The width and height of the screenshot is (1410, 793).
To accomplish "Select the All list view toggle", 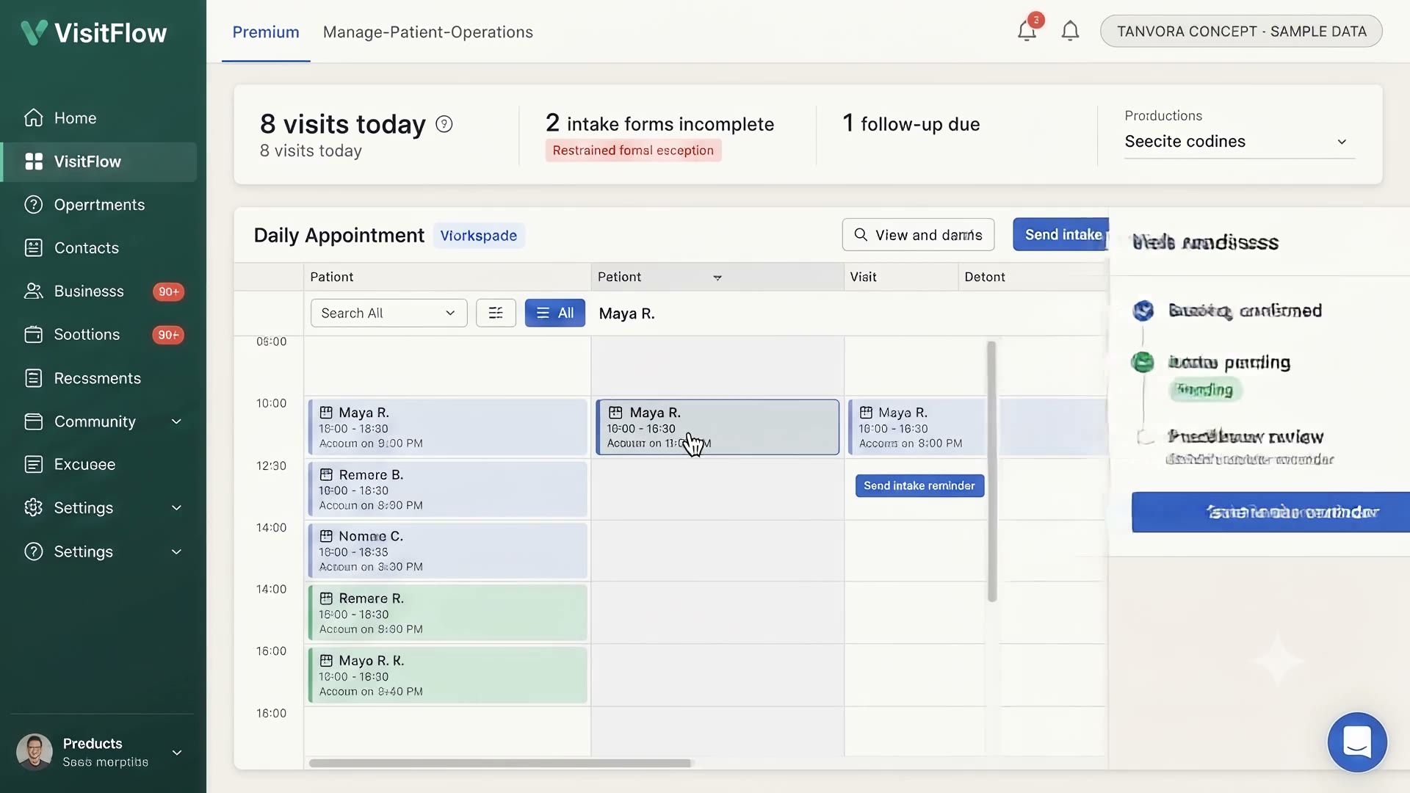I will click(x=554, y=313).
